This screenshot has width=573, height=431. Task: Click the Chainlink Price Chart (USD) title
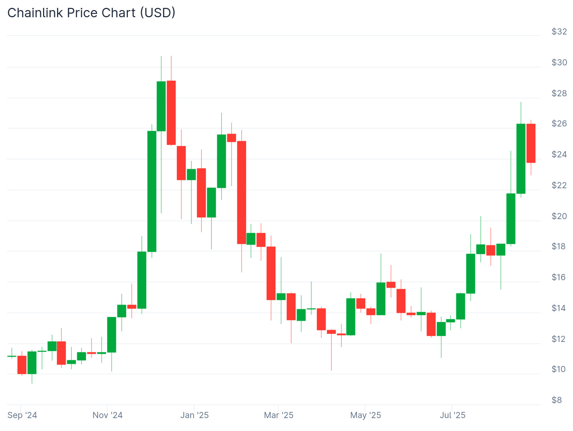91,13
